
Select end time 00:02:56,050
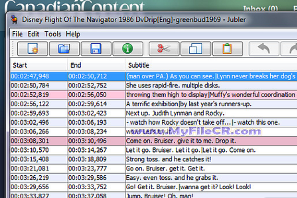87,94
